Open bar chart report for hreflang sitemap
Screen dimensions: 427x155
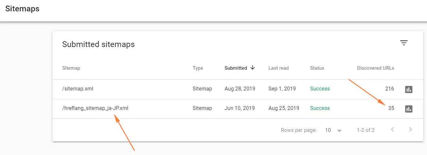tap(408, 109)
